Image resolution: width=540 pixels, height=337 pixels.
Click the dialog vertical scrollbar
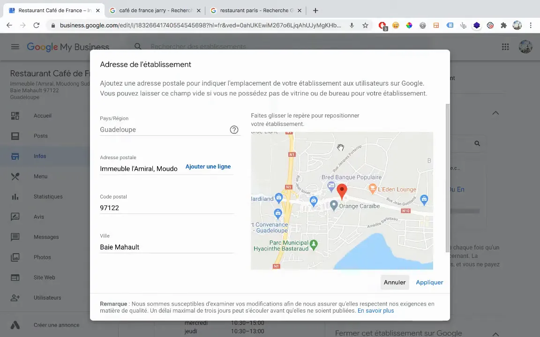click(448, 177)
